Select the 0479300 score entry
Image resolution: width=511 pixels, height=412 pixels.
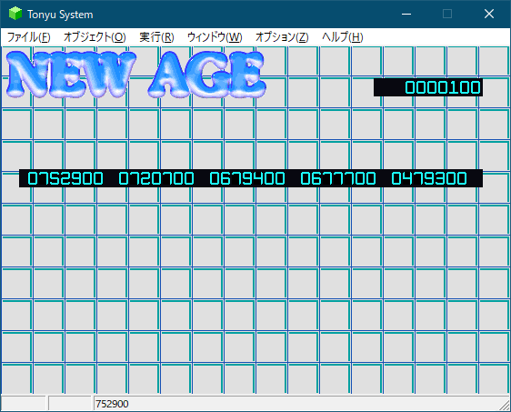pos(429,178)
